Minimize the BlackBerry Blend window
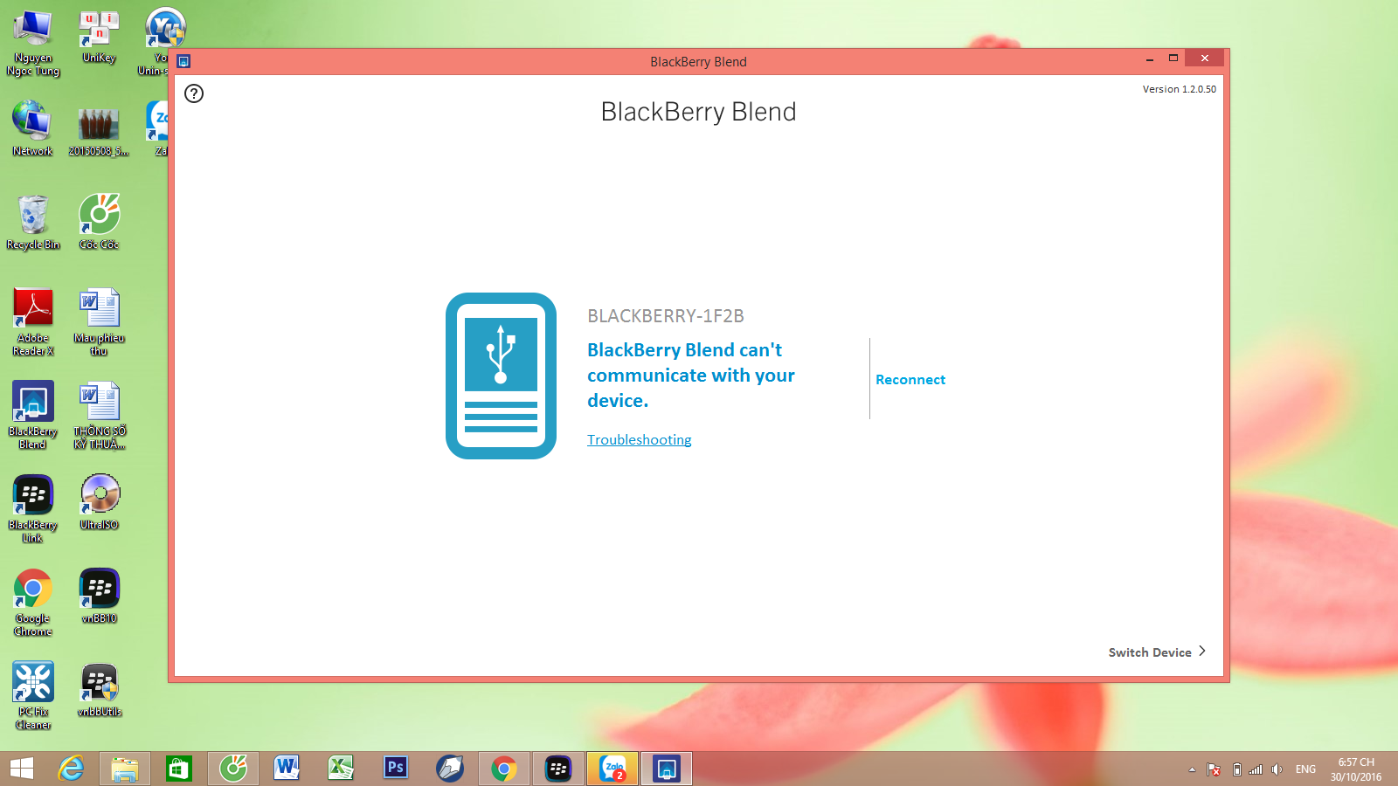 pos(1149,59)
